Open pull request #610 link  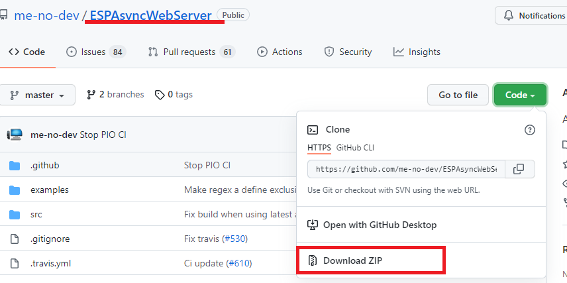238,263
